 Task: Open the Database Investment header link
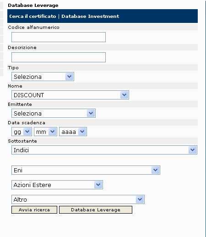coord(90,16)
